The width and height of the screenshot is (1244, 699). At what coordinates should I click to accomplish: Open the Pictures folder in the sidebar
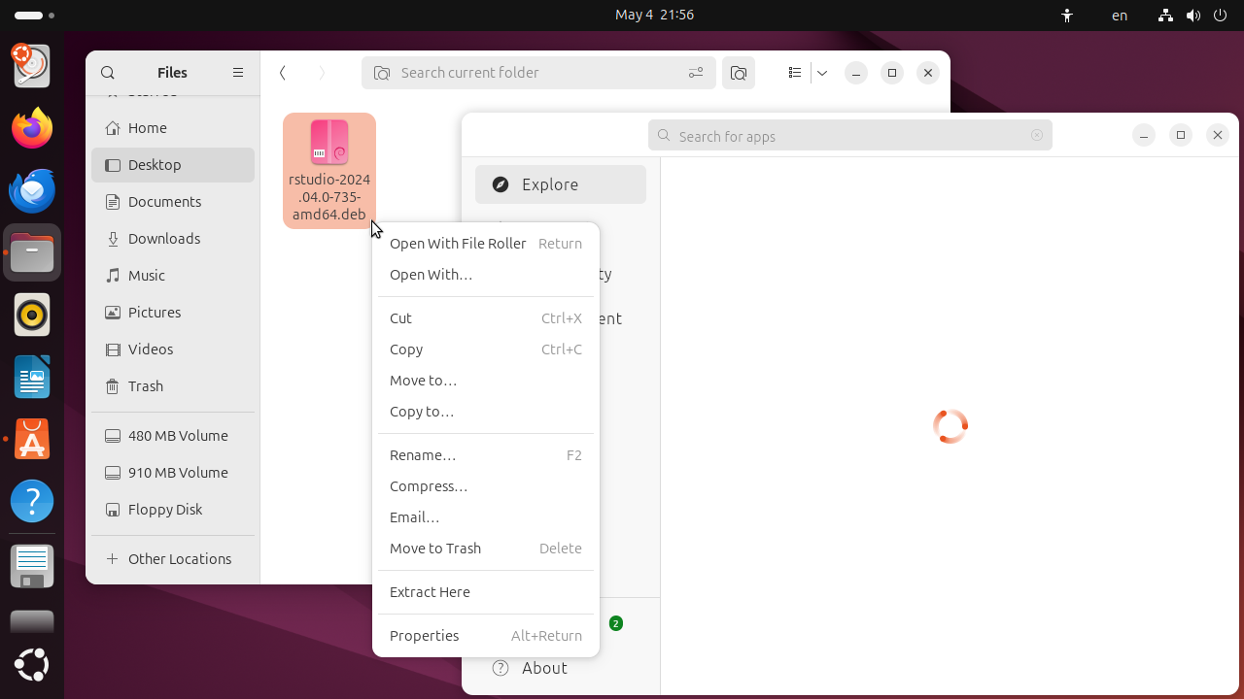tap(173, 313)
